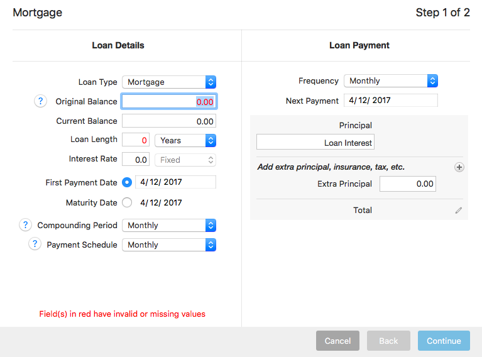Click the Next Payment date field
Screen dimensions: 482x357
390,101
